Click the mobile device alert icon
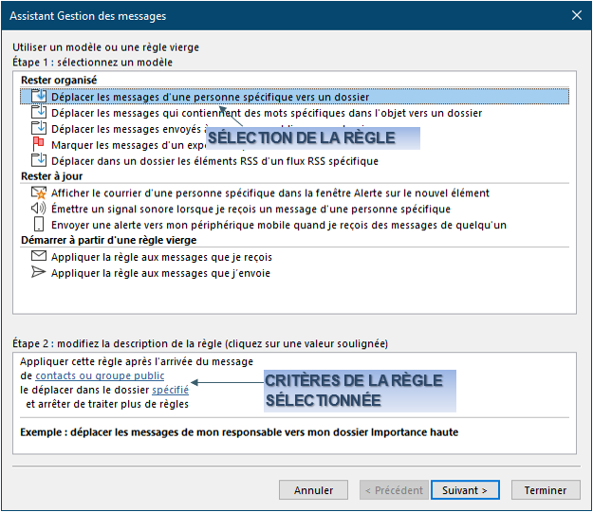The width and height of the screenshot is (593, 512). [x=39, y=225]
